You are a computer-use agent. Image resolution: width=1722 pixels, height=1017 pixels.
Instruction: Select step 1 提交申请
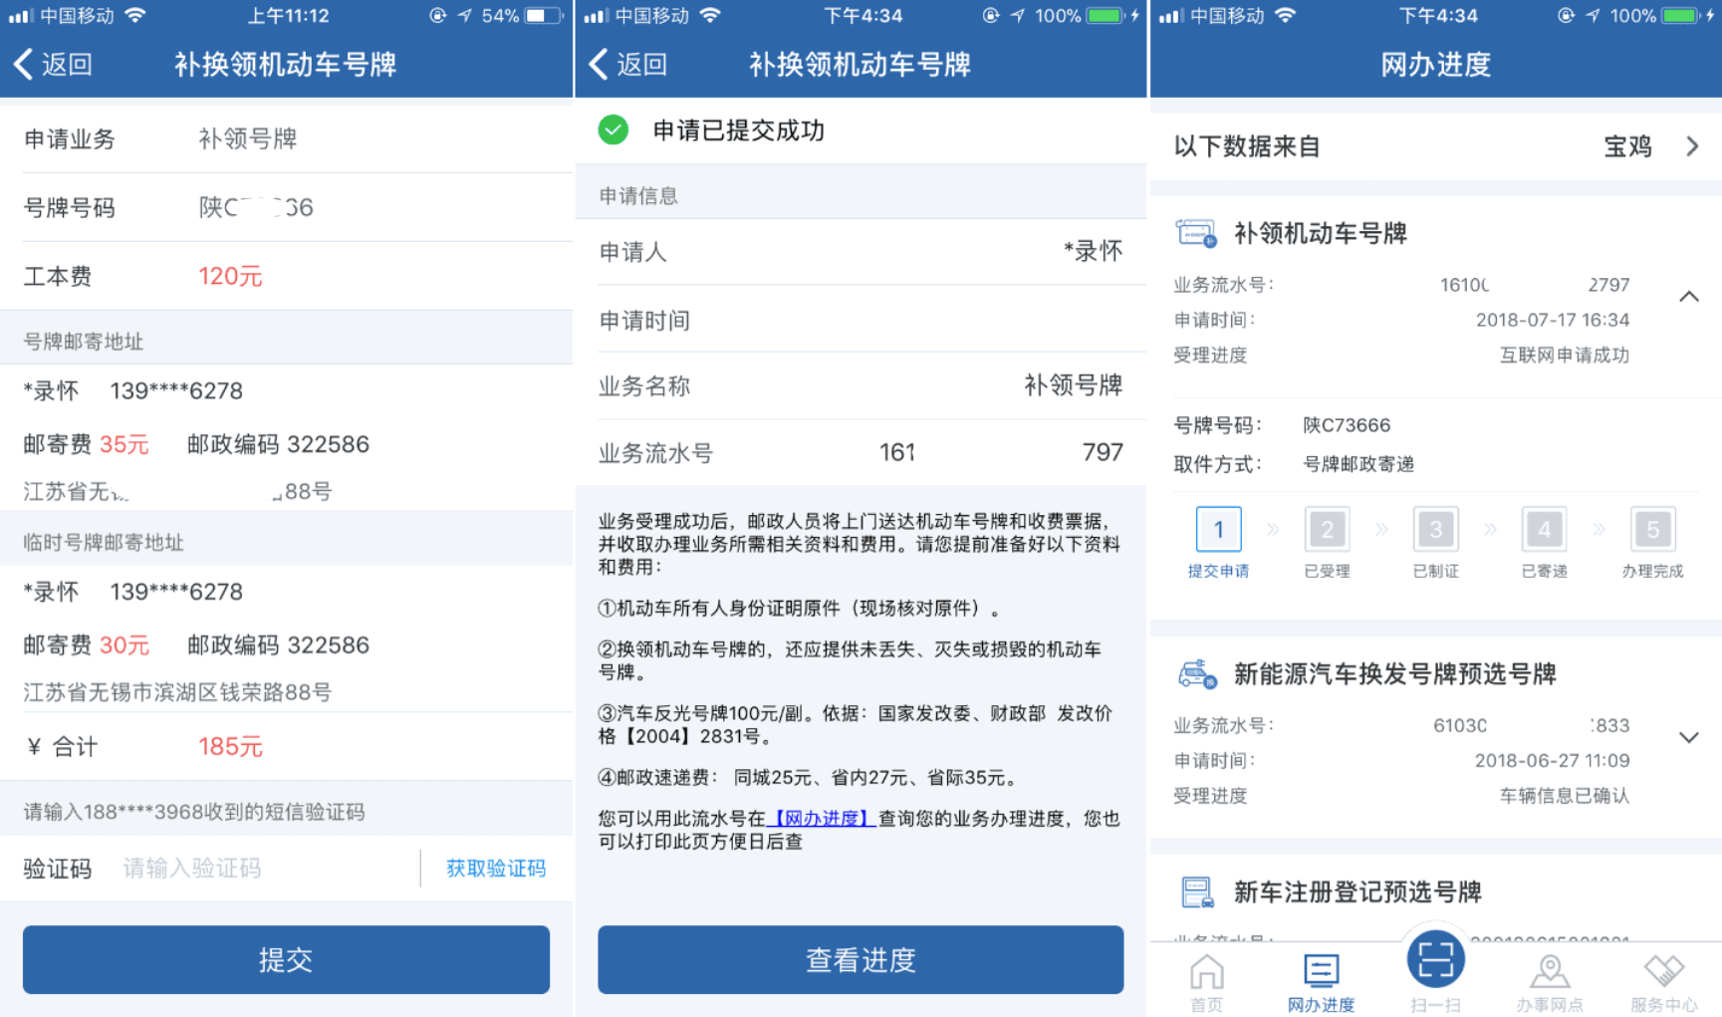pyautogui.click(x=1218, y=543)
